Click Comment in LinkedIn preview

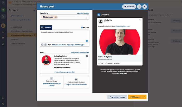[x=109, y=63]
